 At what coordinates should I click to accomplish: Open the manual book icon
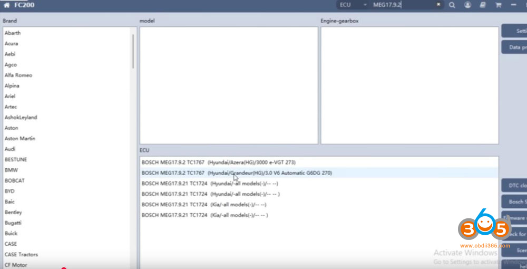[483, 5]
